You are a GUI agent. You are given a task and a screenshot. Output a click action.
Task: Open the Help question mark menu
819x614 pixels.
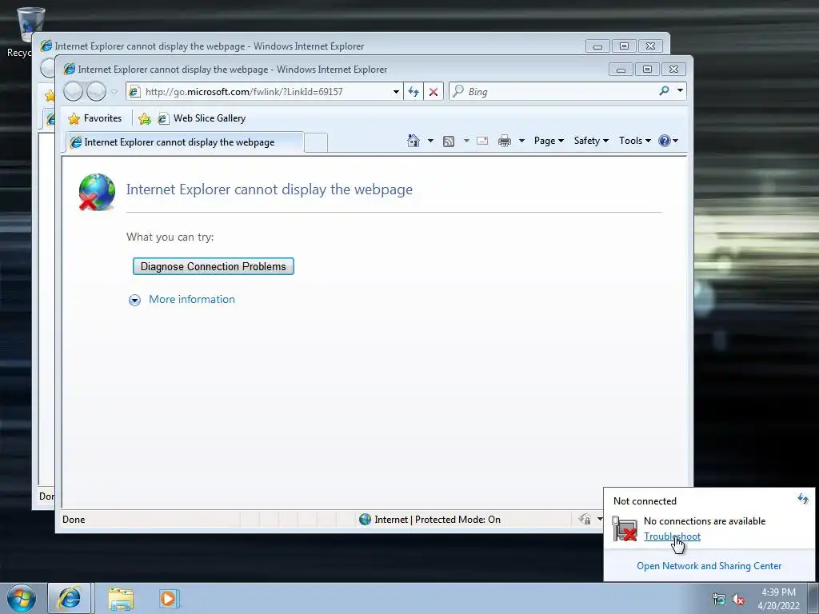pos(668,141)
